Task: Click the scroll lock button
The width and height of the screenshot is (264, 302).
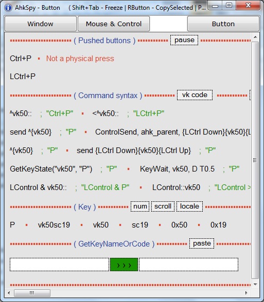Action: pyautogui.click(x=163, y=206)
